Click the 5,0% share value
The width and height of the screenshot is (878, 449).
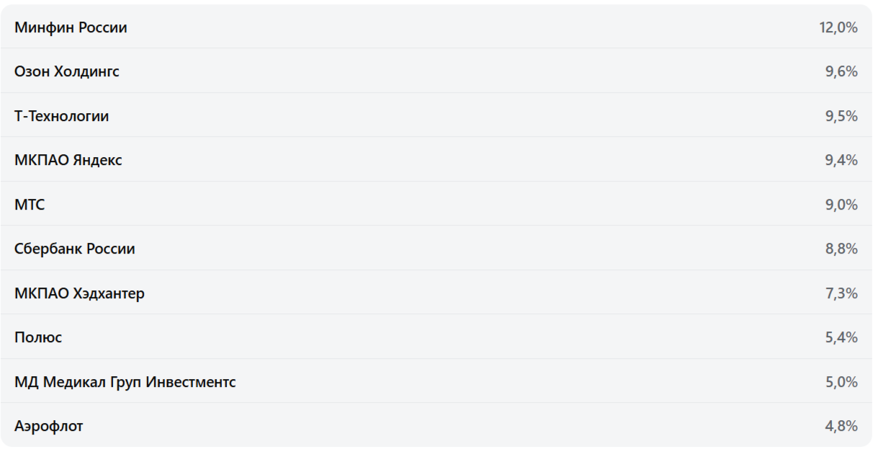pos(841,382)
